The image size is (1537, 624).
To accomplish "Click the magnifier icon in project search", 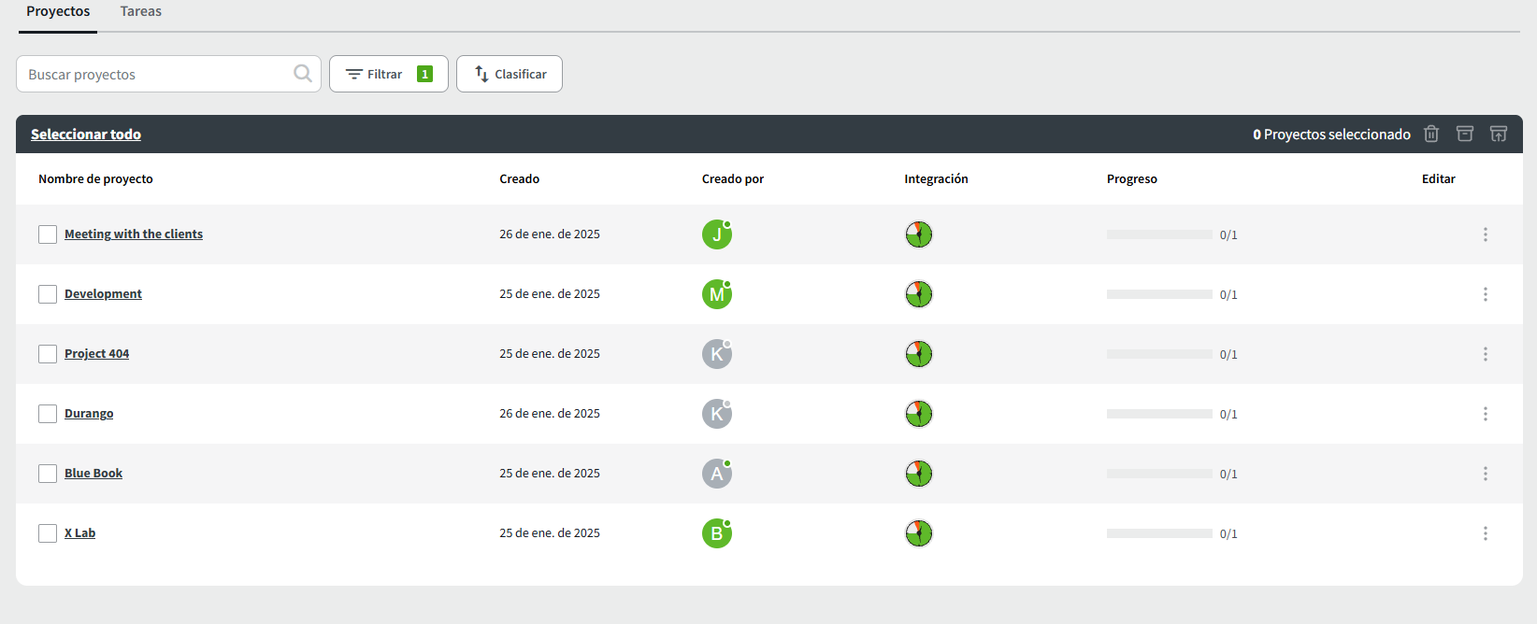I will click(x=303, y=74).
